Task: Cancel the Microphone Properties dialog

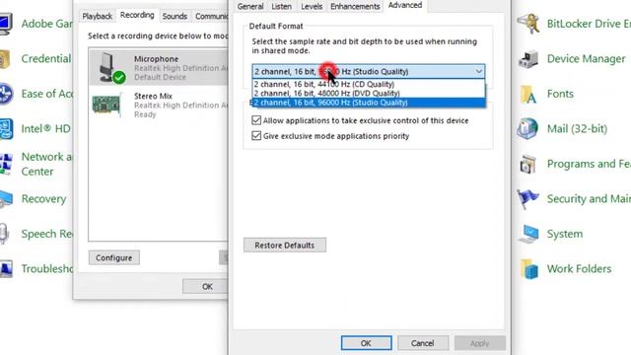Action: pos(423,343)
